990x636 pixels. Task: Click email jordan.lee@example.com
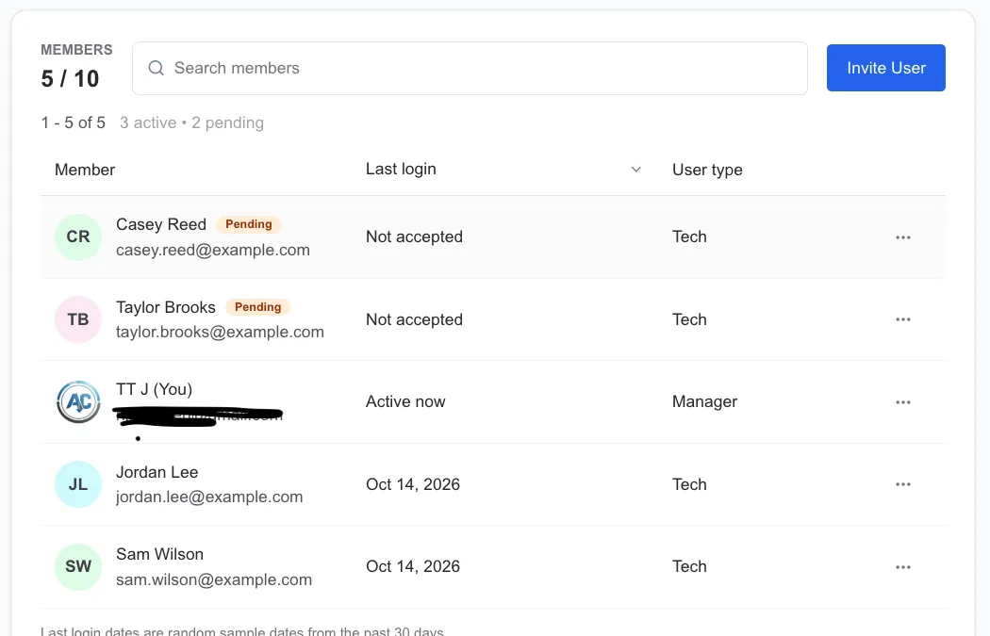pos(209,497)
